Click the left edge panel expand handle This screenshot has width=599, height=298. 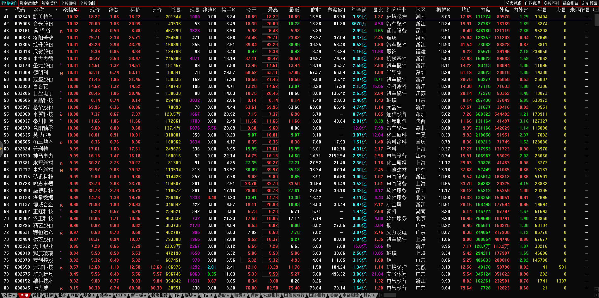[1, 149]
